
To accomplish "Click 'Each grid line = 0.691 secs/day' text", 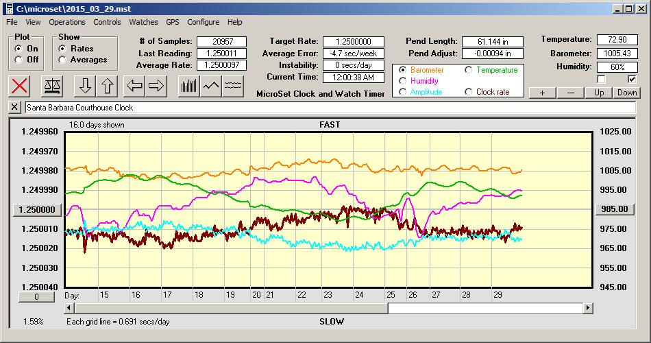I will point(118,321).
